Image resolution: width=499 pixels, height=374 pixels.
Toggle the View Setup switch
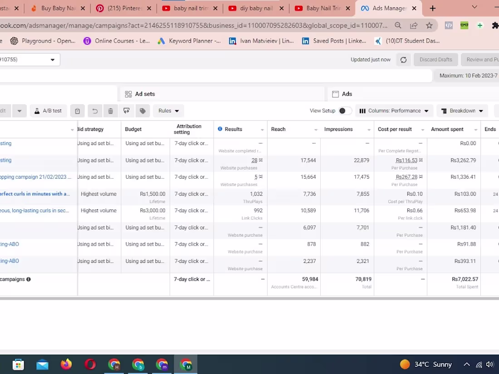click(345, 111)
